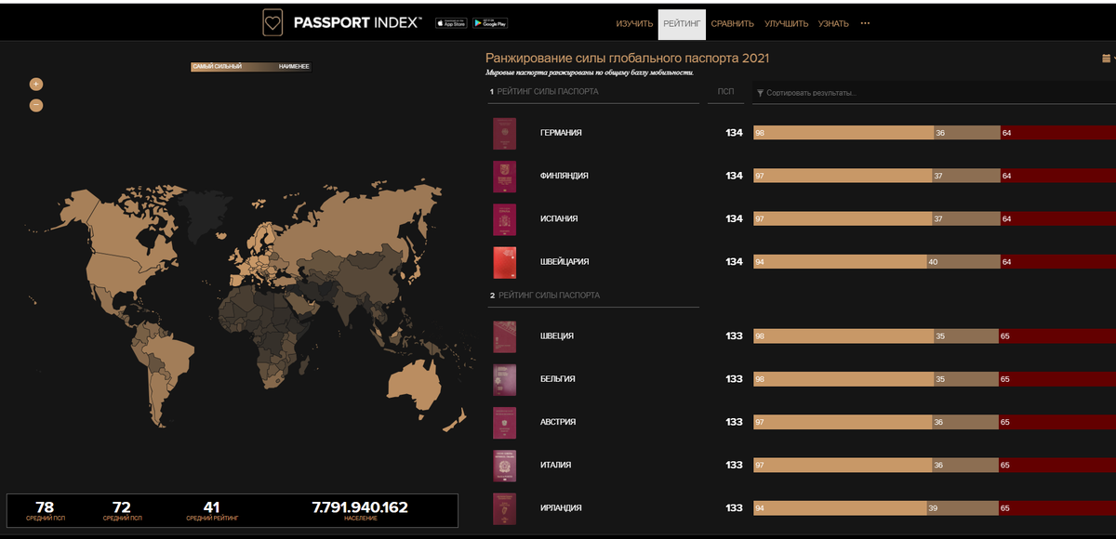Click the Passport Index heart logo
Image resolution: width=1116 pixels, height=539 pixels.
(272, 23)
